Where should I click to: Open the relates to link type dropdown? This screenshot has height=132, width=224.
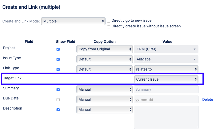coord(166,69)
